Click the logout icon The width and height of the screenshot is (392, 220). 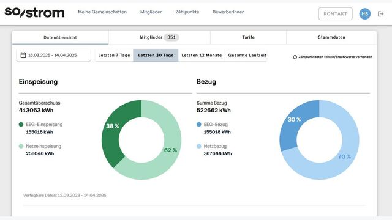coord(380,13)
